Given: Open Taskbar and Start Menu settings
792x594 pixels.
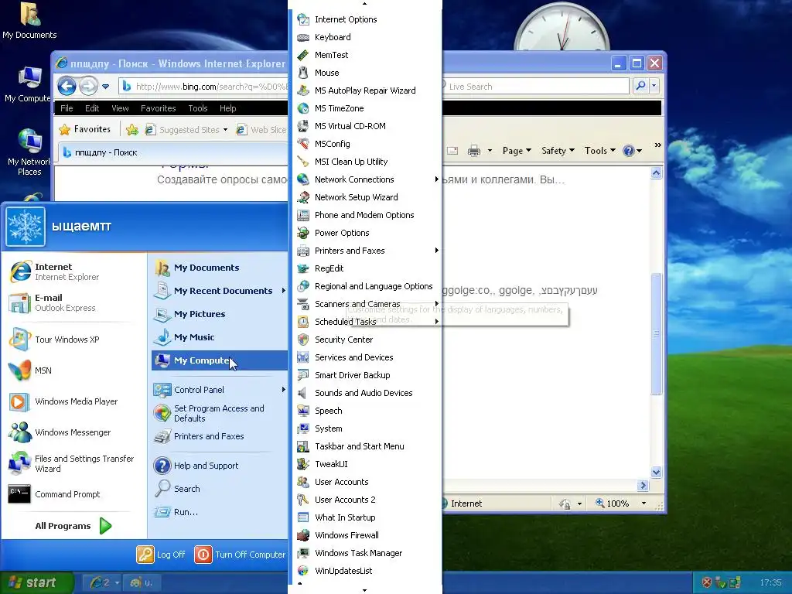Looking at the screenshot, I should pyautogui.click(x=365, y=446).
